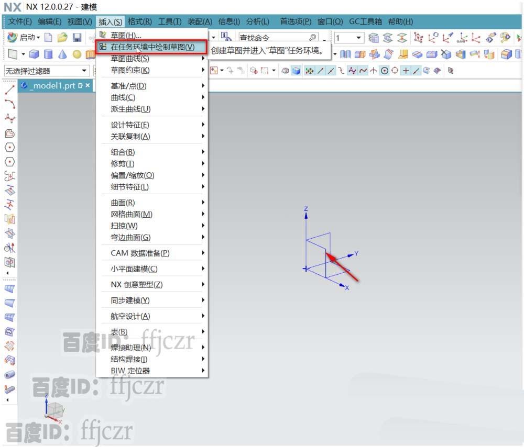Select the Arc sketch tool in left toolbar
Viewport: 524px width, 447px height.
tap(8, 104)
